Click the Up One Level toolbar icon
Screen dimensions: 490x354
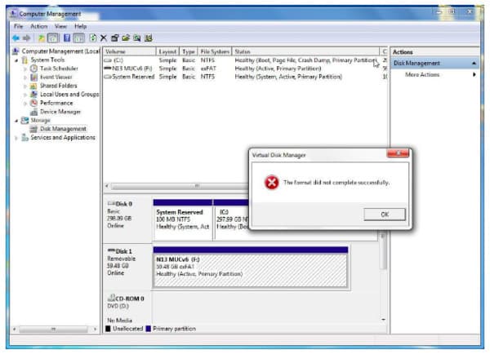(41, 38)
